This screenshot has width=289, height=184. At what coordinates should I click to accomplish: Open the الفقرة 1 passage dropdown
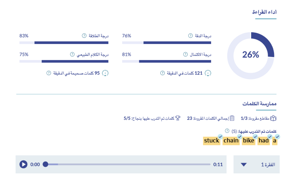[256, 164]
